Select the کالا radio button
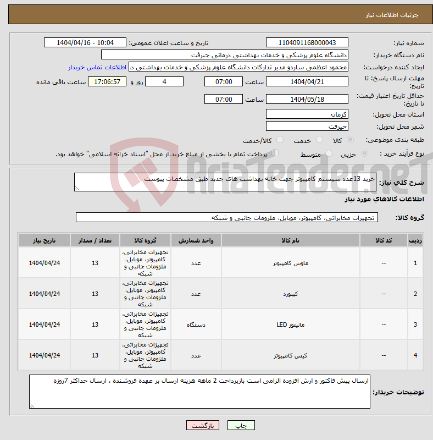The image size is (433, 440). 350,140
